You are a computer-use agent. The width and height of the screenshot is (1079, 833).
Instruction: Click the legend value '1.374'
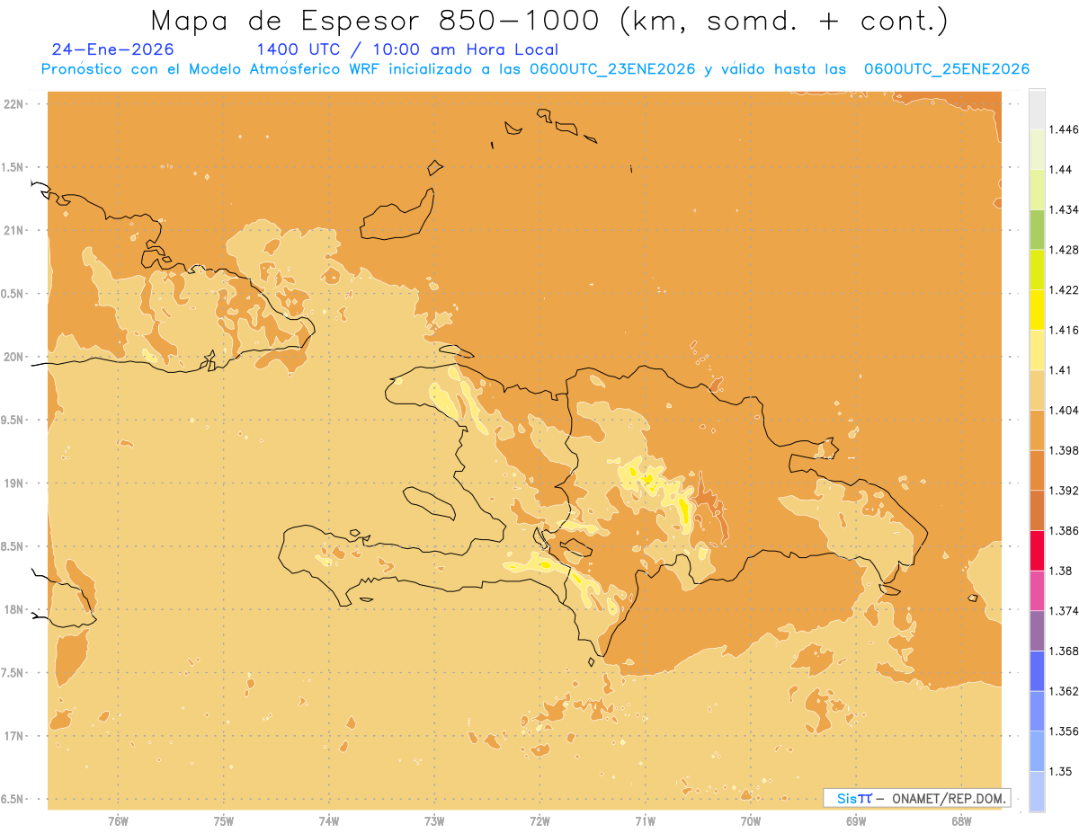tap(1063, 611)
